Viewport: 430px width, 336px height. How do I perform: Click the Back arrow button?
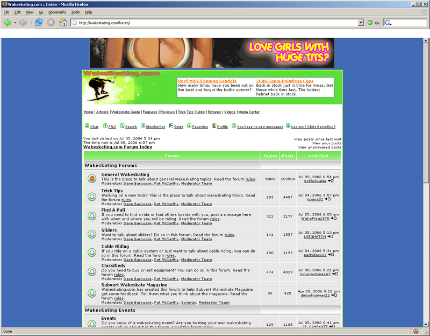coord(8,23)
